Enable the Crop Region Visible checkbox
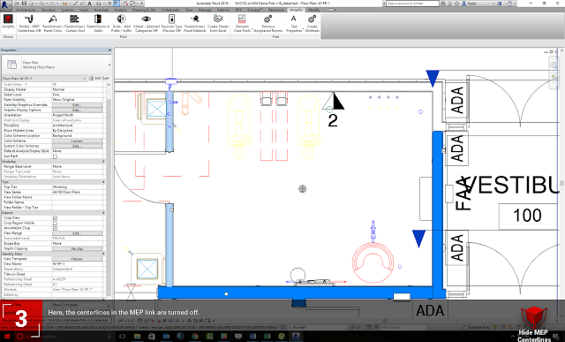 [x=55, y=223]
